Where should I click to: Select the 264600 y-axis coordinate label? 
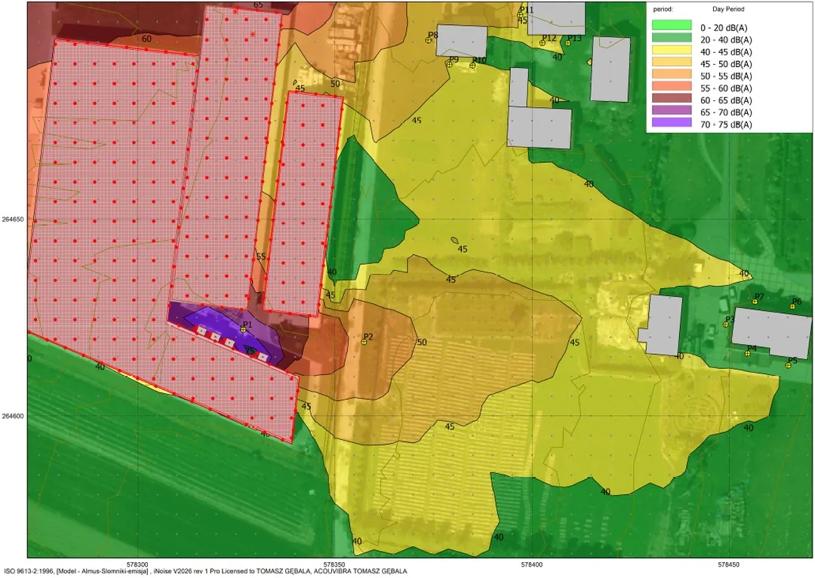pyautogui.click(x=13, y=417)
